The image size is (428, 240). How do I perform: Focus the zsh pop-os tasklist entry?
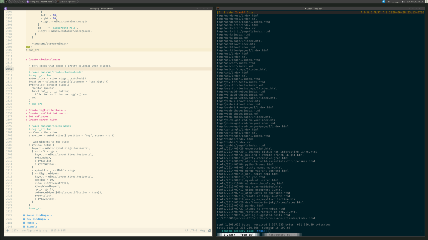(67, 1)
